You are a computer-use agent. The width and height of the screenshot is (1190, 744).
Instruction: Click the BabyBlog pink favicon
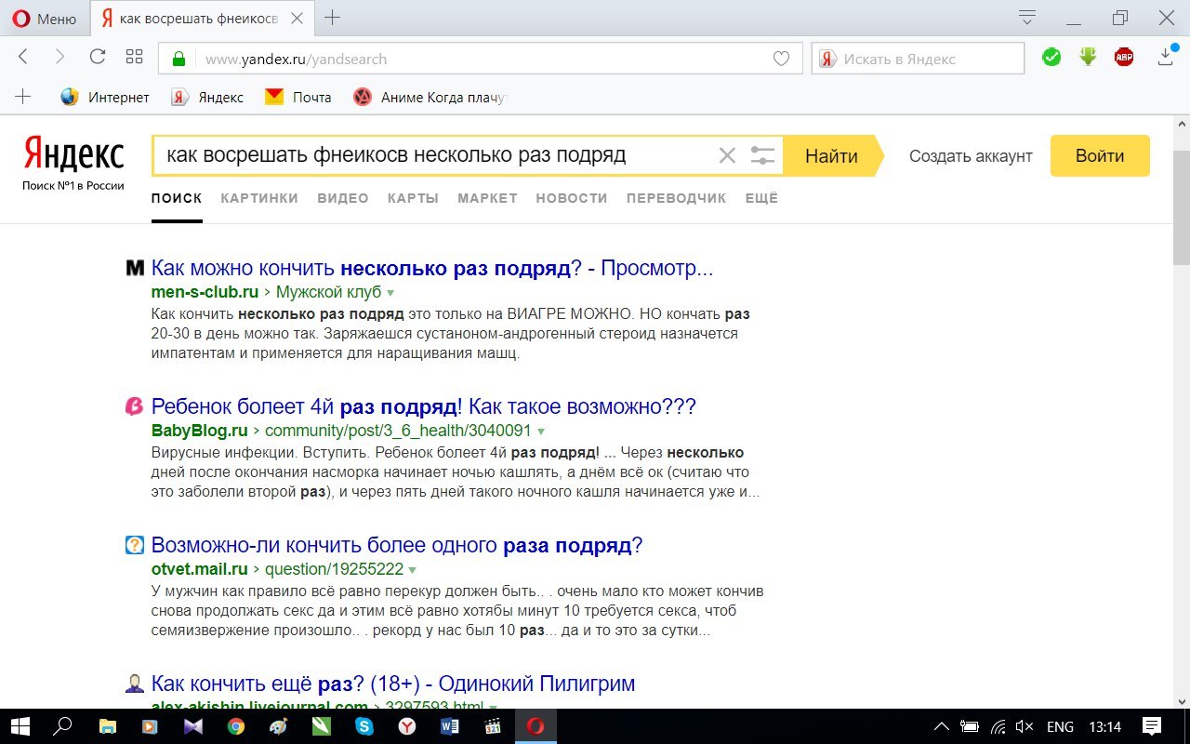click(135, 406)
